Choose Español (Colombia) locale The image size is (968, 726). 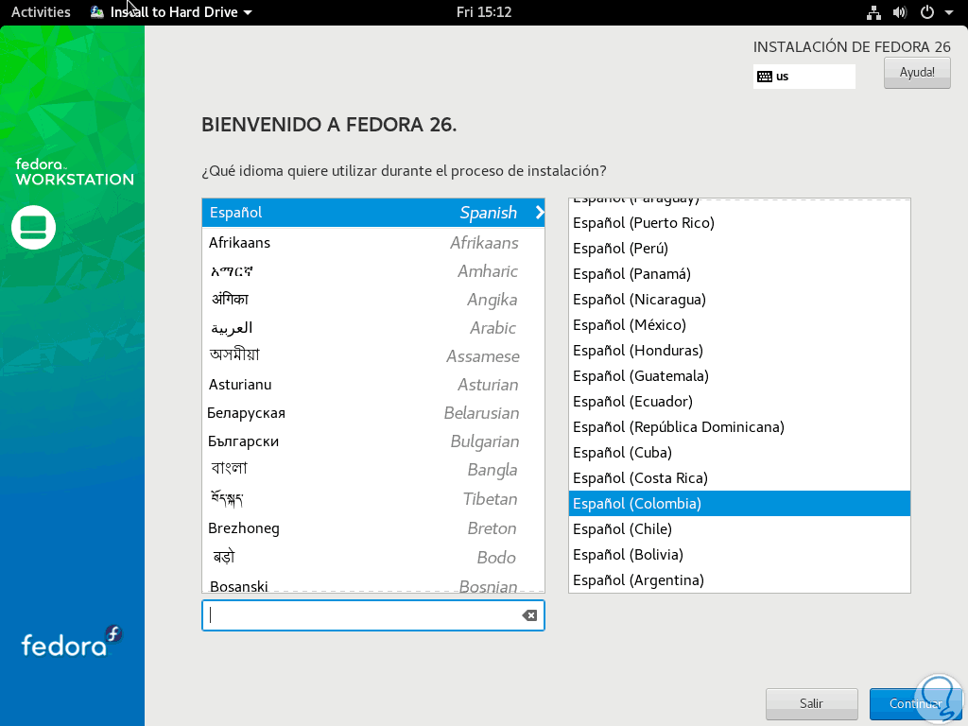coord(739,504)
